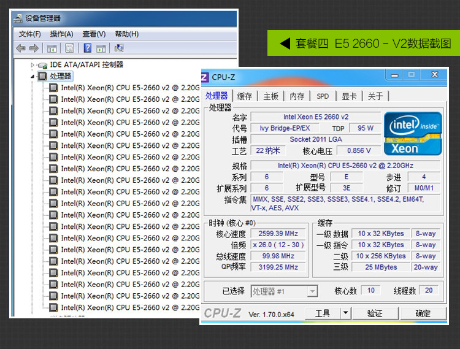Select the 处理器 category tree label
This screenshot has height=349, width=460.
[61, 76]
